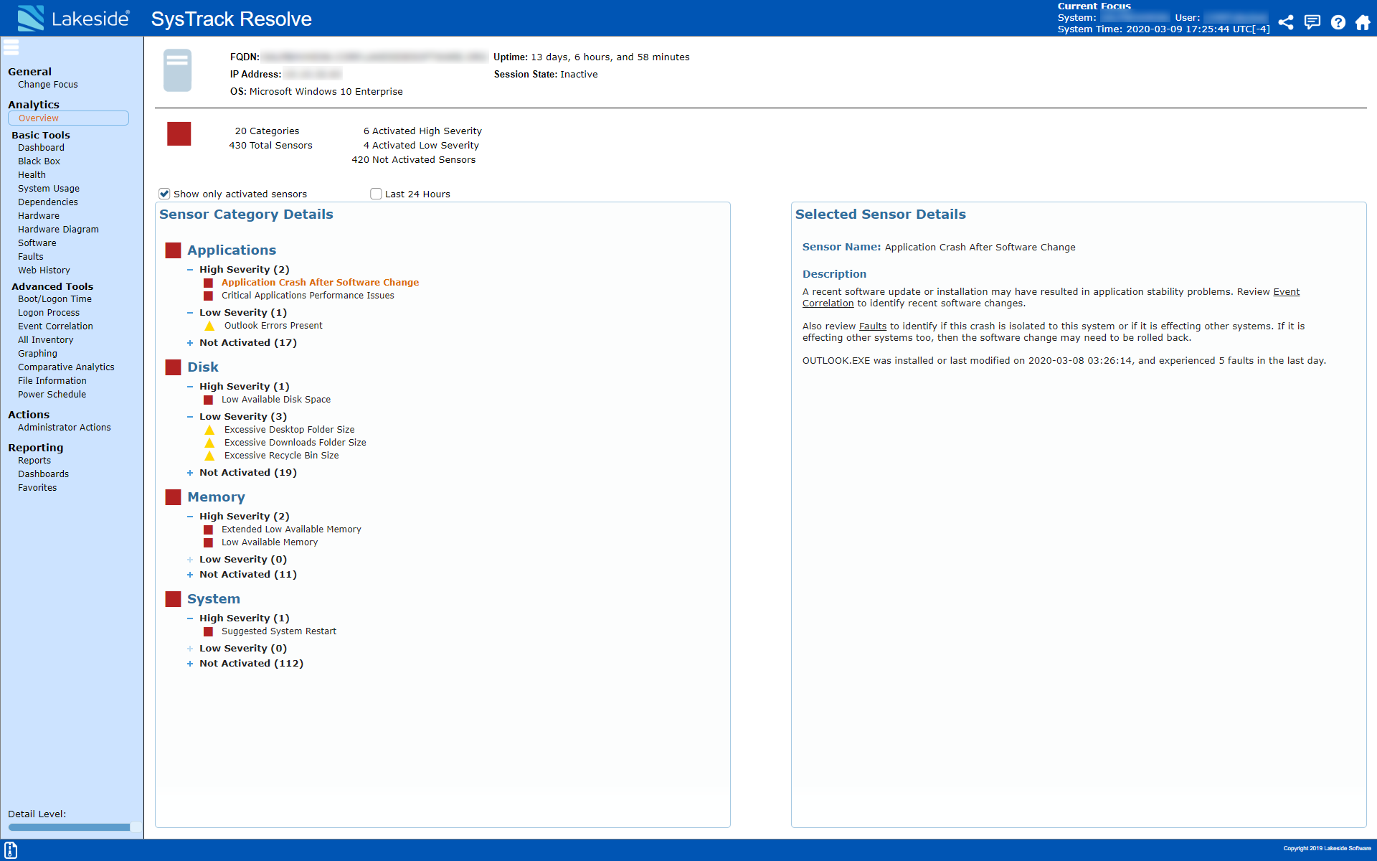This screenshot has width=1377, height=861.
Task: Expand Not Activated (112) under System
Action: (x=189, y=664)
